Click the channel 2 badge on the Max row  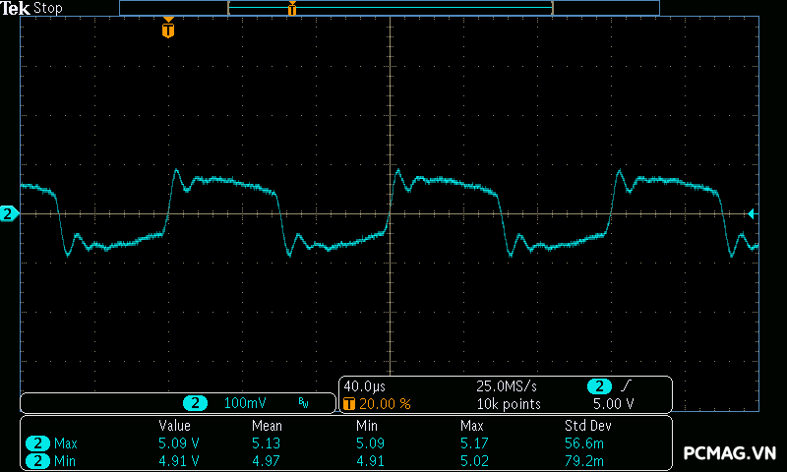tap(37, 443)
